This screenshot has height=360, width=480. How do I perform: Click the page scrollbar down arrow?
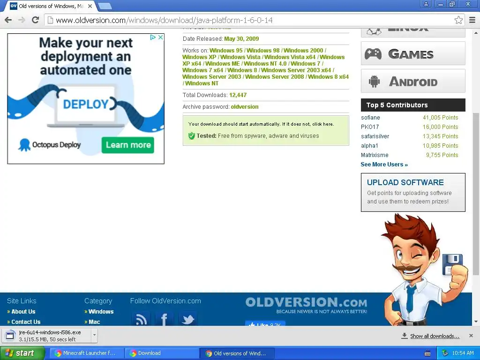pyautogui.click(x=476, y=322)
